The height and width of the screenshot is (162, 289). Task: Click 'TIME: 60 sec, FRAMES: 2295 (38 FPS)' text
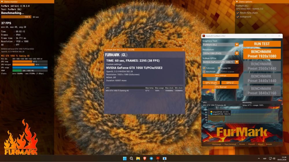point(133,61)
